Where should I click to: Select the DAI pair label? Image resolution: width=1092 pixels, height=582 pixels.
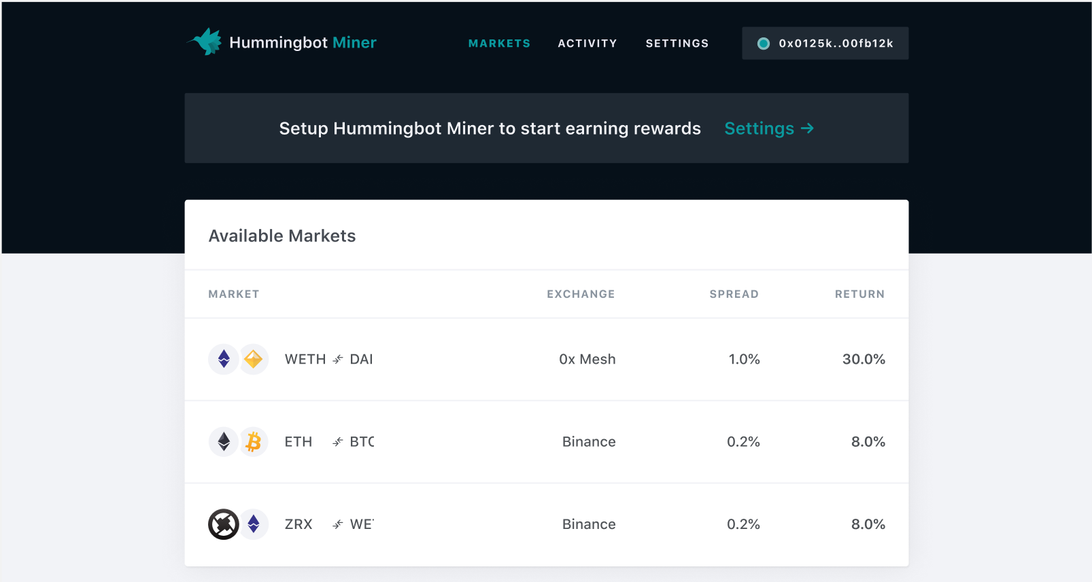pos(361,359)
